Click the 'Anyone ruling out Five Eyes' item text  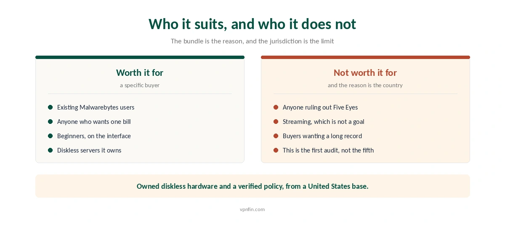pos(320,107)
